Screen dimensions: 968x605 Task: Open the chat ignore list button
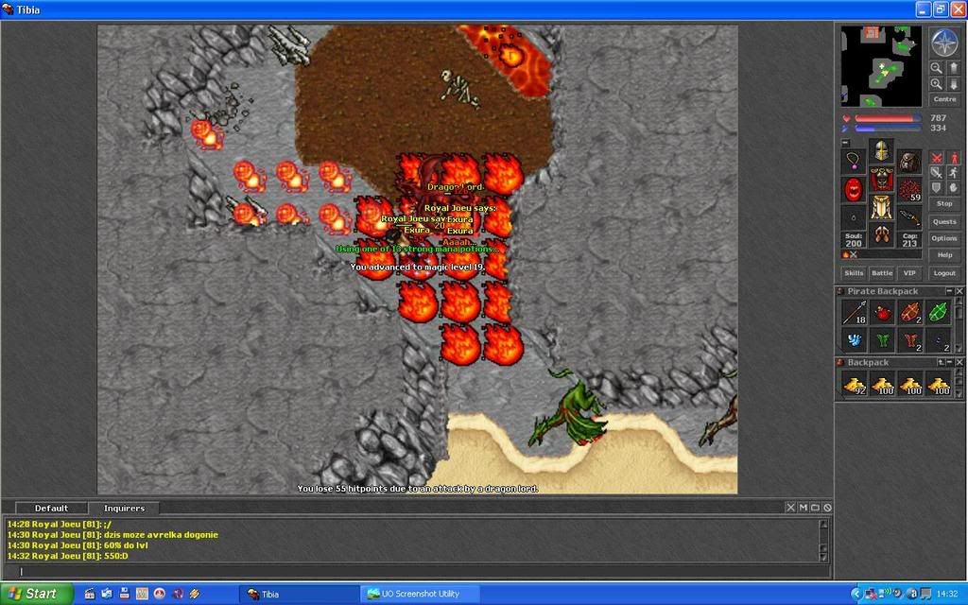point(827,508)
